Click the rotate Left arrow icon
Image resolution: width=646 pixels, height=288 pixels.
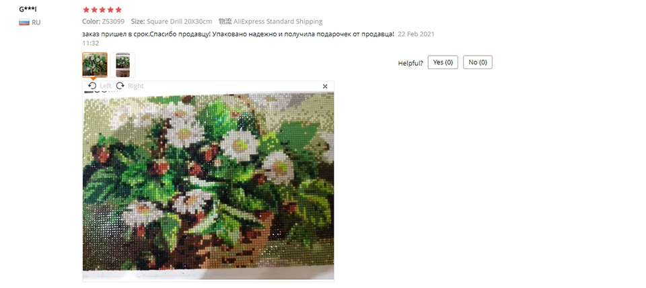pyautogui.click(x=92, y=85)
